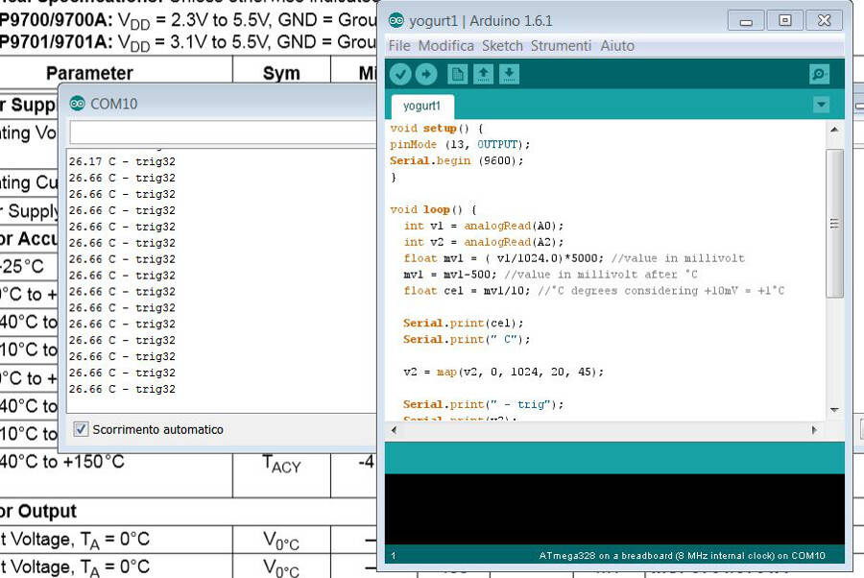The image size is (864, 578).
Task: Click the '//value in millivolt' comment
Action: tap(678, 258)
